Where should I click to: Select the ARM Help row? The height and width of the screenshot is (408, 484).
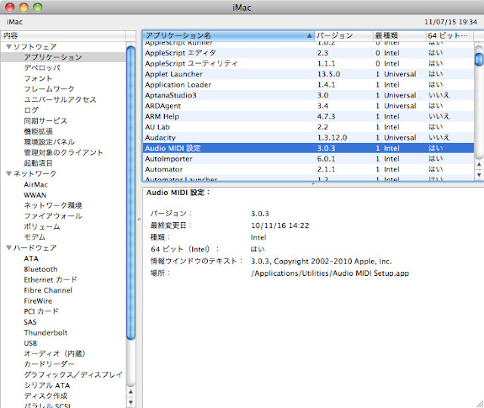click(x=308, y=116)
